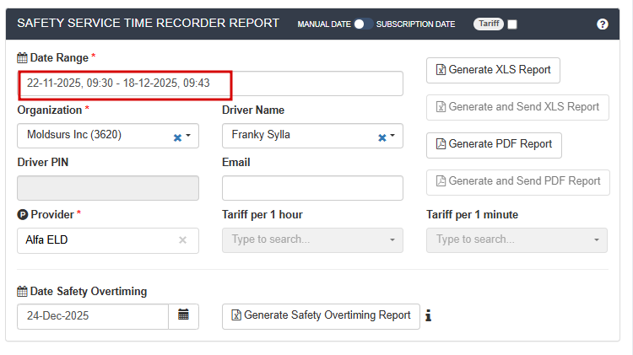
Task: Open the Tariff per 1 hour dropdown
Action: click(312, 240)
